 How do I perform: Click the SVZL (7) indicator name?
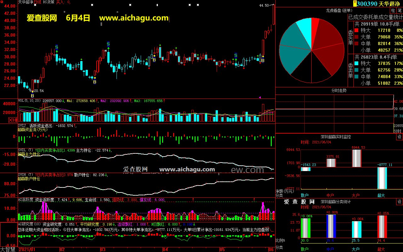pyautogui.click(x=26, y=150)
